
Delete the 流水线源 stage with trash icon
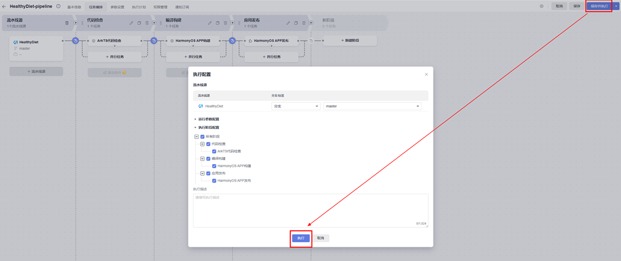tap(66, 23)
